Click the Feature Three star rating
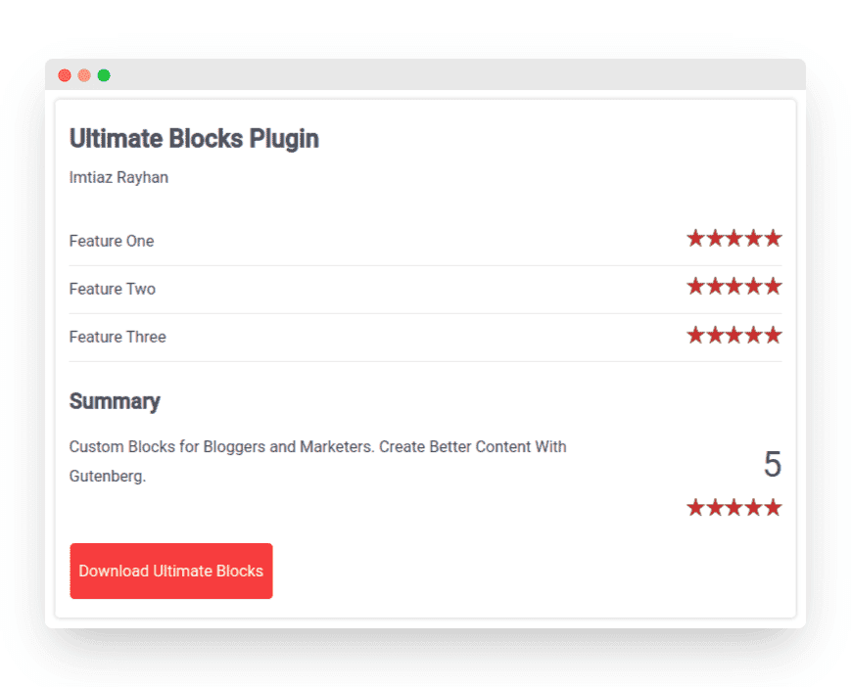The width and height of the screenshot is (851, 687). pos(733,335)
